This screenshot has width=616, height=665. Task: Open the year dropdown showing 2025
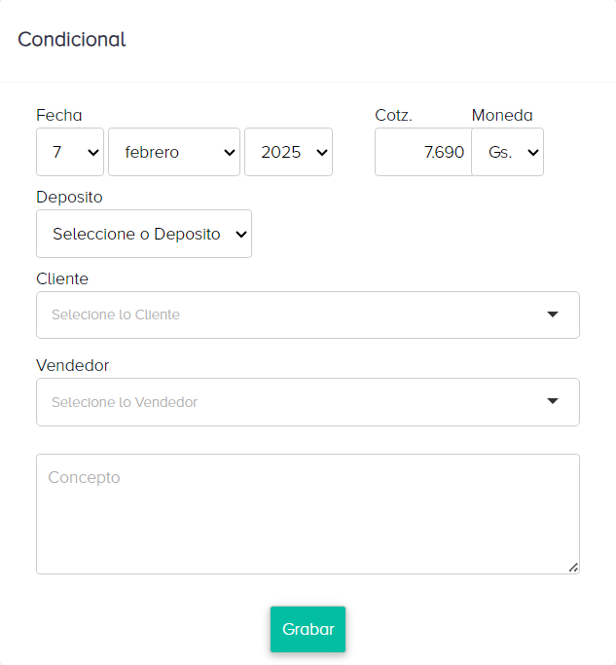tap(288, 152)
